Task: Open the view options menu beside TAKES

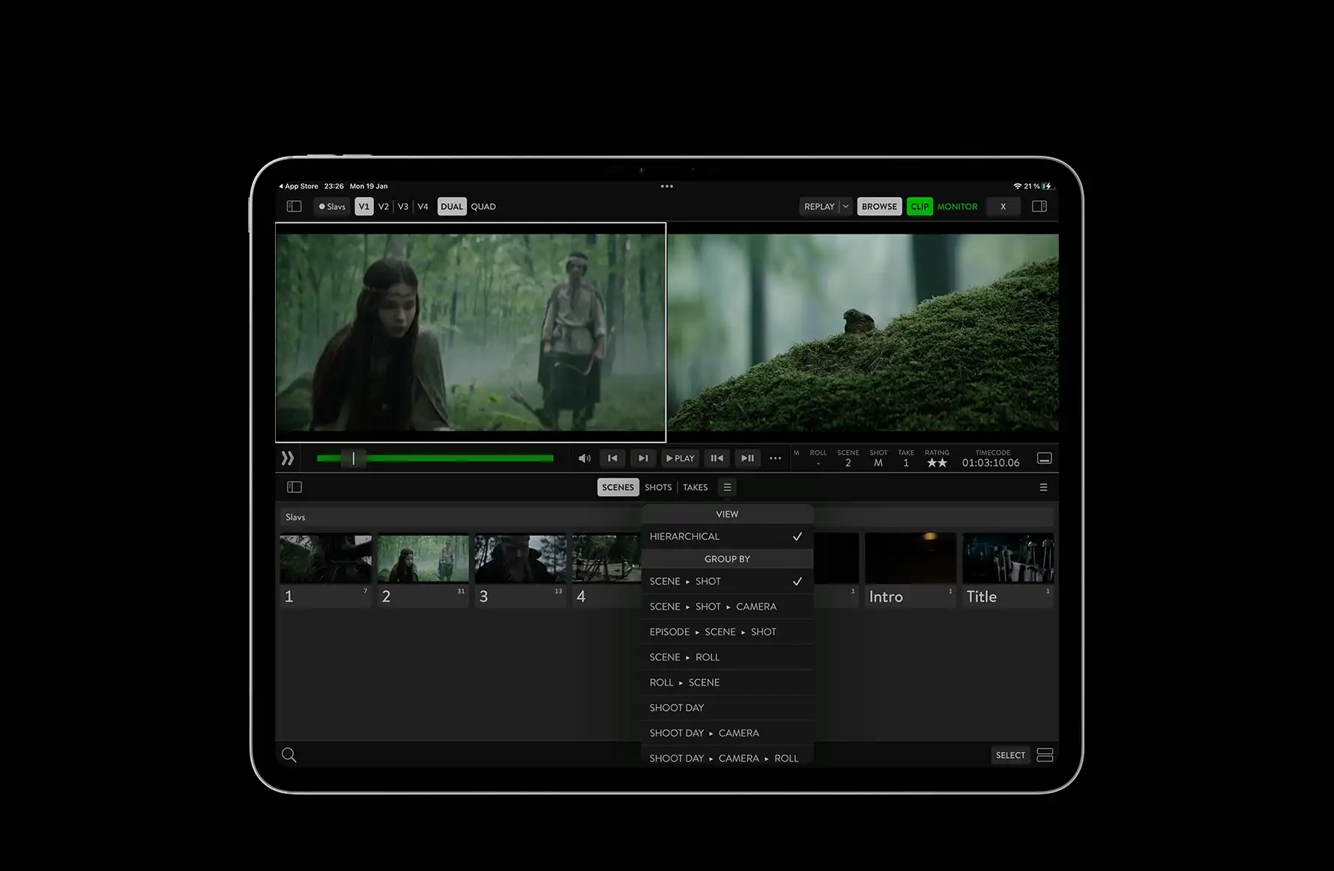Action: click(727, 488)
